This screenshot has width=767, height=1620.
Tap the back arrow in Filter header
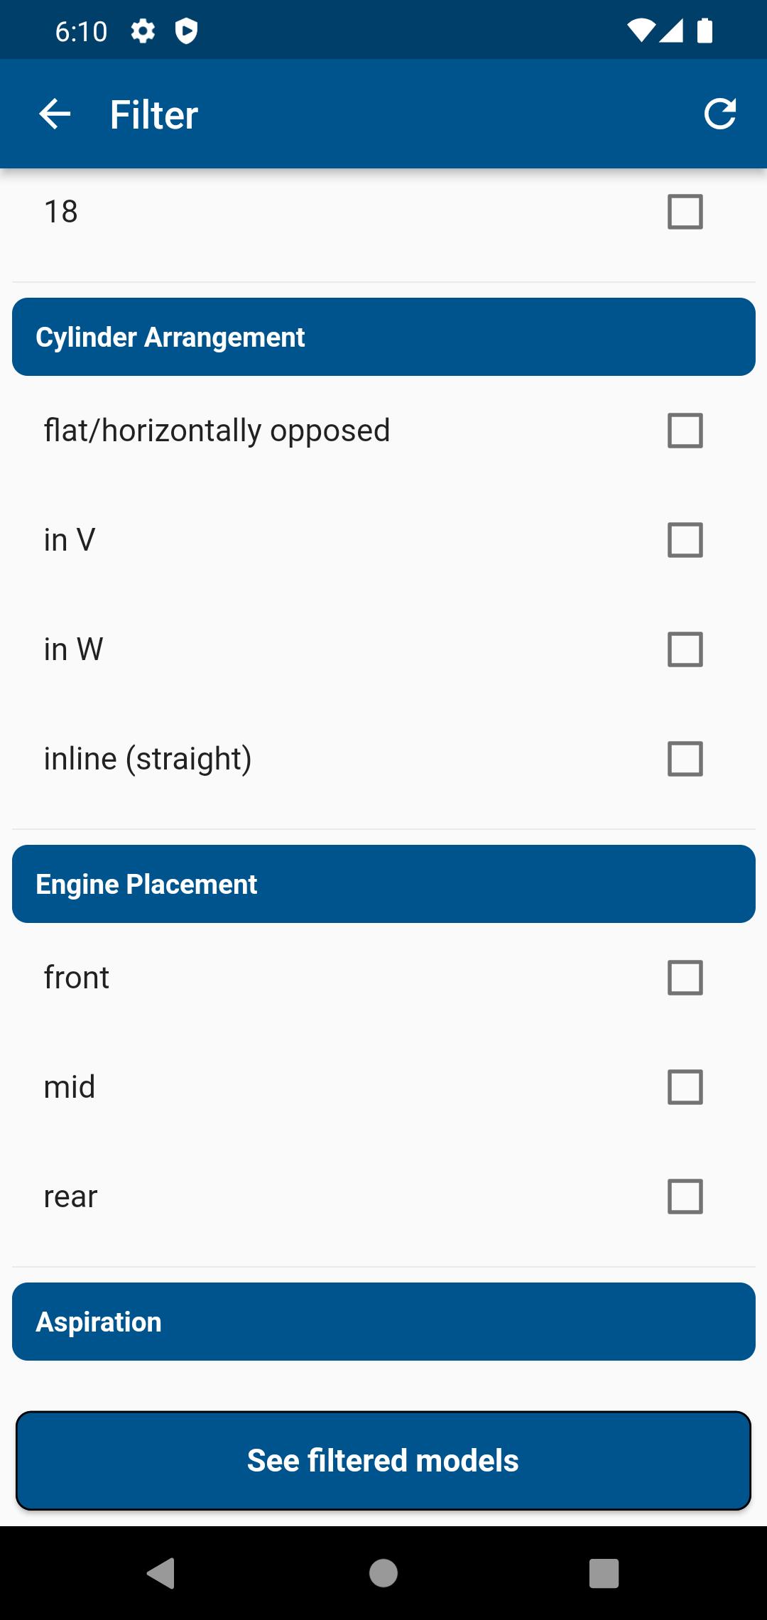coord(55,114)
